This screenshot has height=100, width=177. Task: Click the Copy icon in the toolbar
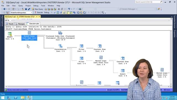(x=62, y=9)
